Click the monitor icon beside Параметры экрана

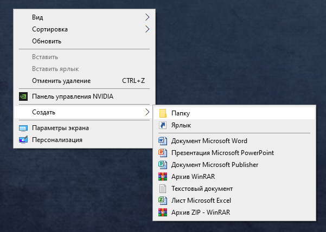coord(23,128)
